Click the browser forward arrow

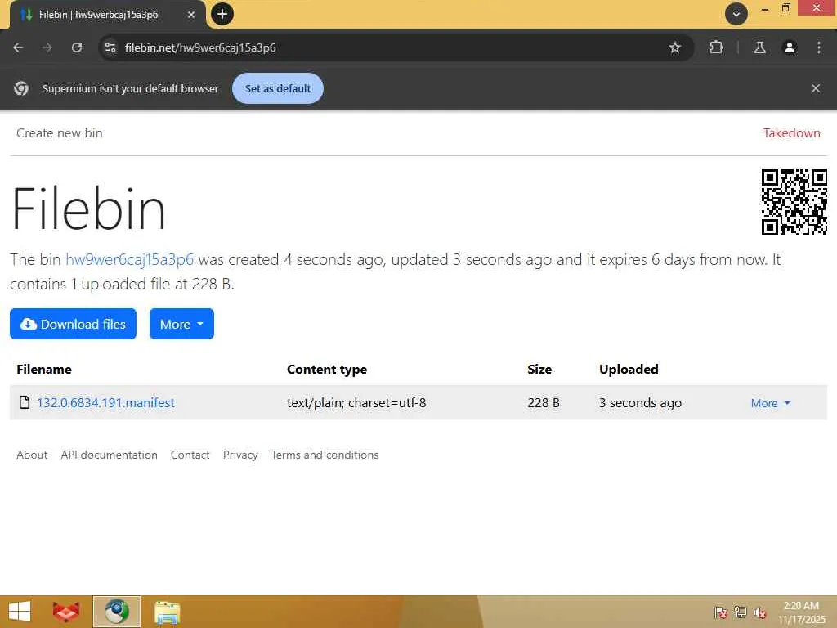(x=47, y=47)
